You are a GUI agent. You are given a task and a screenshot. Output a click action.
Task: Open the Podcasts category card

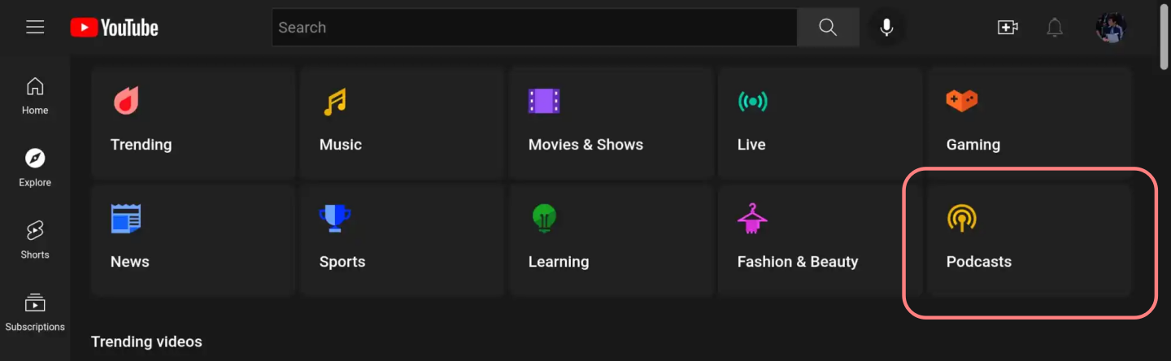[1029, 240]
